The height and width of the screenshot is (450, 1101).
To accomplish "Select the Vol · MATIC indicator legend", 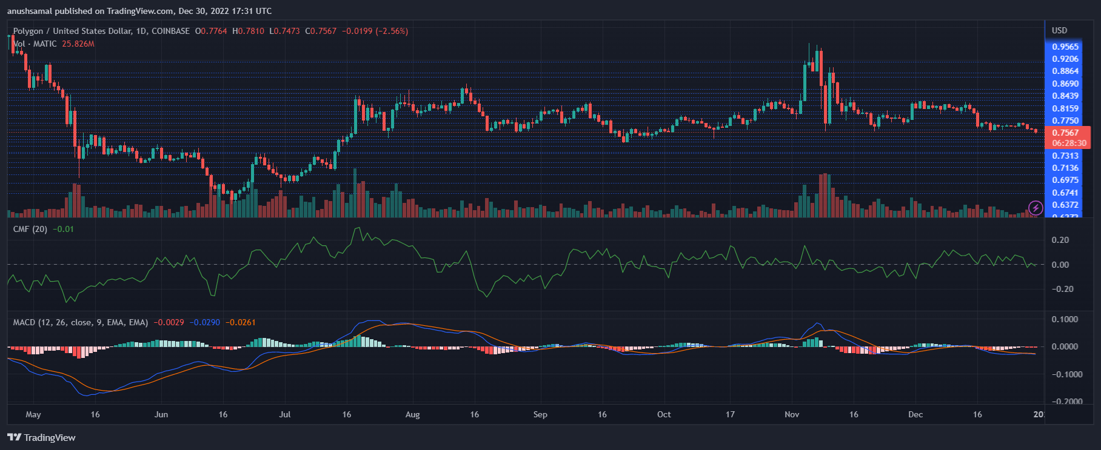I will pyautogui.click(x=35, y=44).
